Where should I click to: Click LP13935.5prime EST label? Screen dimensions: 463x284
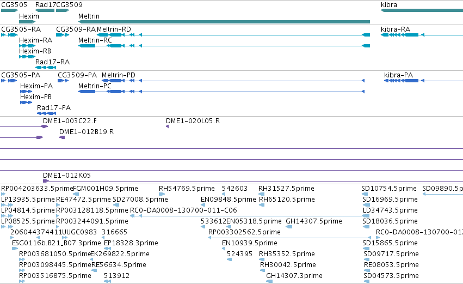click(28, 200)
